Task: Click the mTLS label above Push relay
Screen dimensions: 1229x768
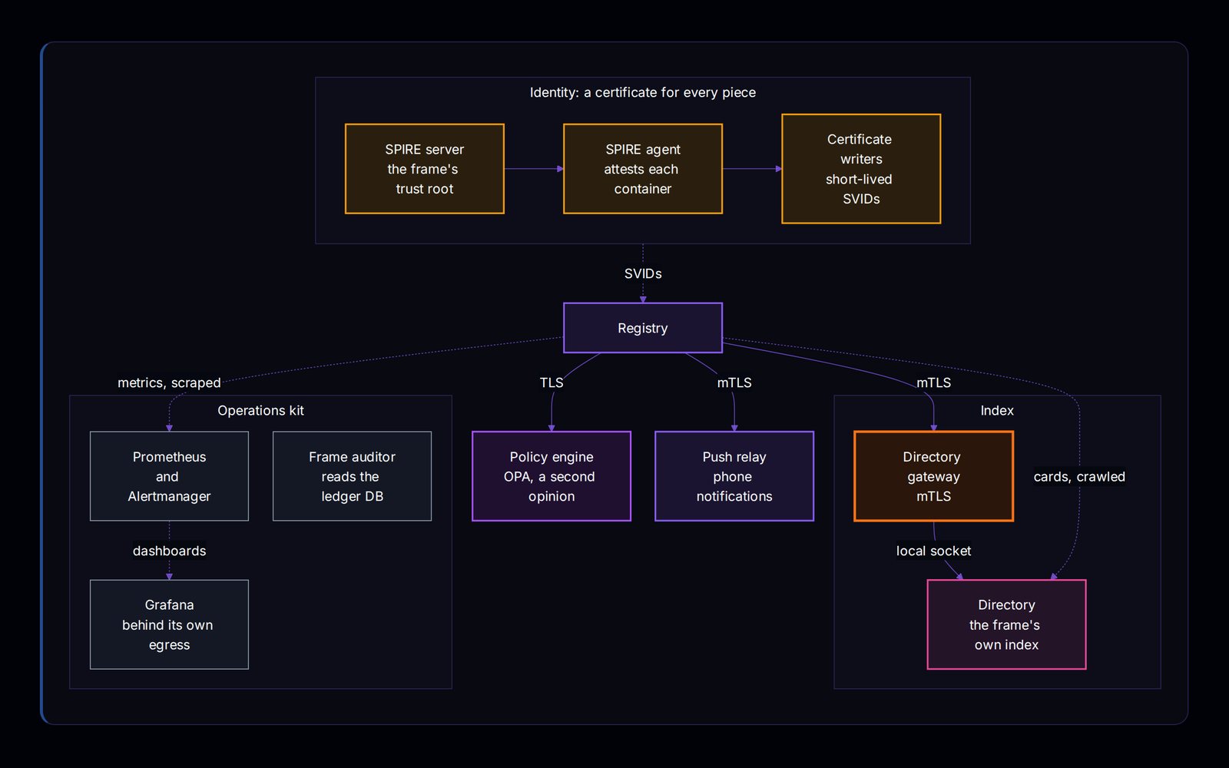Action: pyautogui.click(x=734, y=382)
